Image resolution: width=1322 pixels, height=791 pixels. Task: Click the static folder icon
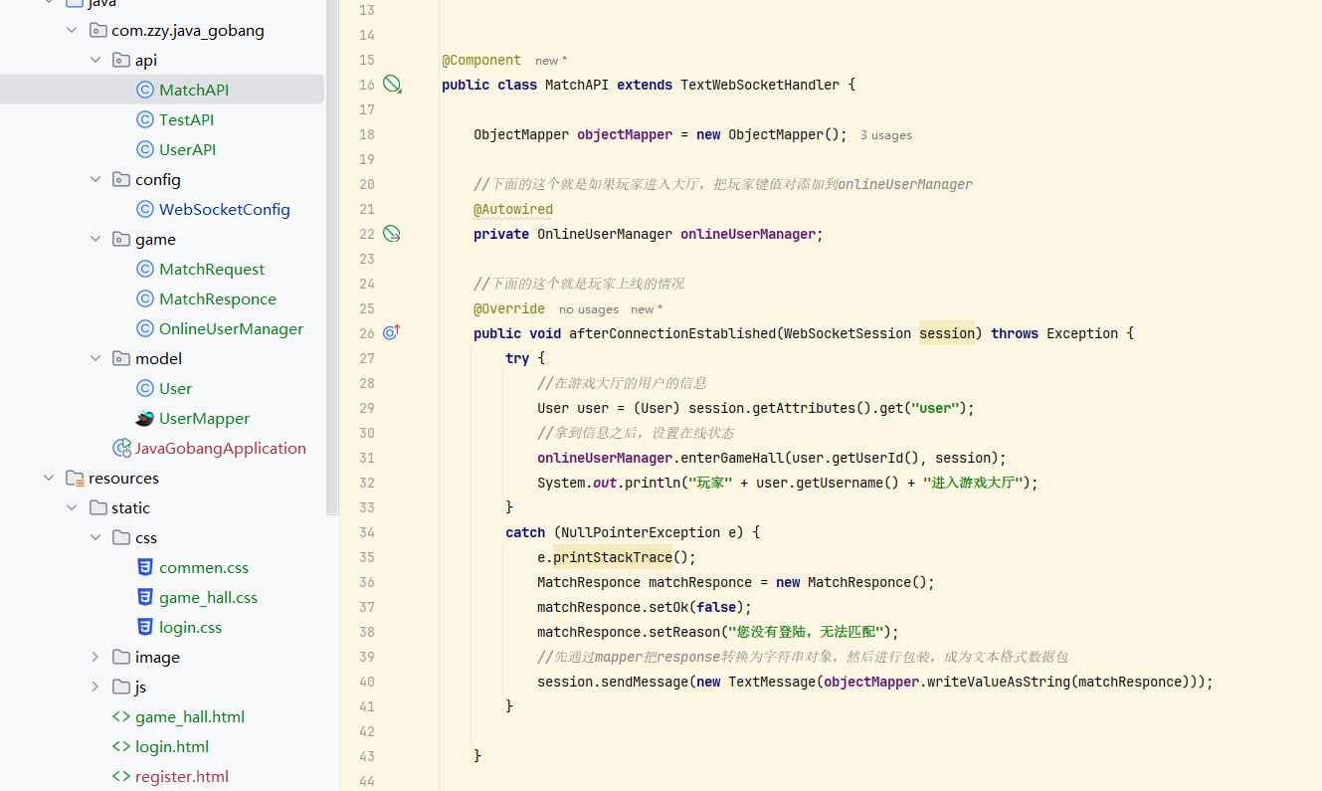pyautogui.click(x=97, y=507)
